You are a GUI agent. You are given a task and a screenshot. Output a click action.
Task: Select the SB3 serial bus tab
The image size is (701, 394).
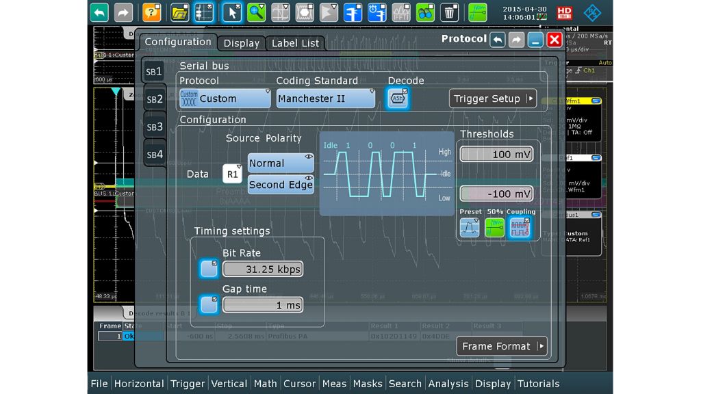[154, 127]
